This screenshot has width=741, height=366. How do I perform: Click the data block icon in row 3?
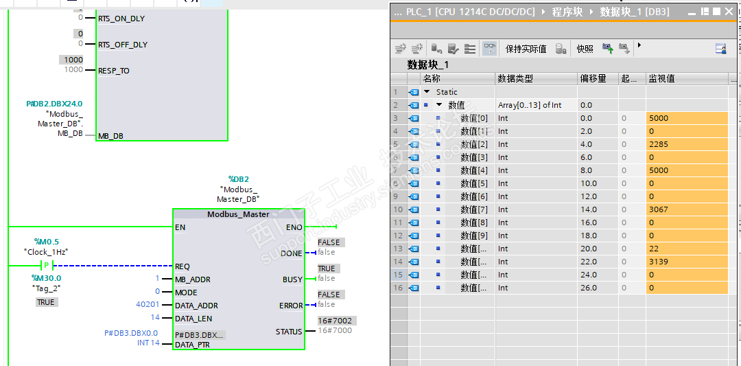tap(414, 118)
